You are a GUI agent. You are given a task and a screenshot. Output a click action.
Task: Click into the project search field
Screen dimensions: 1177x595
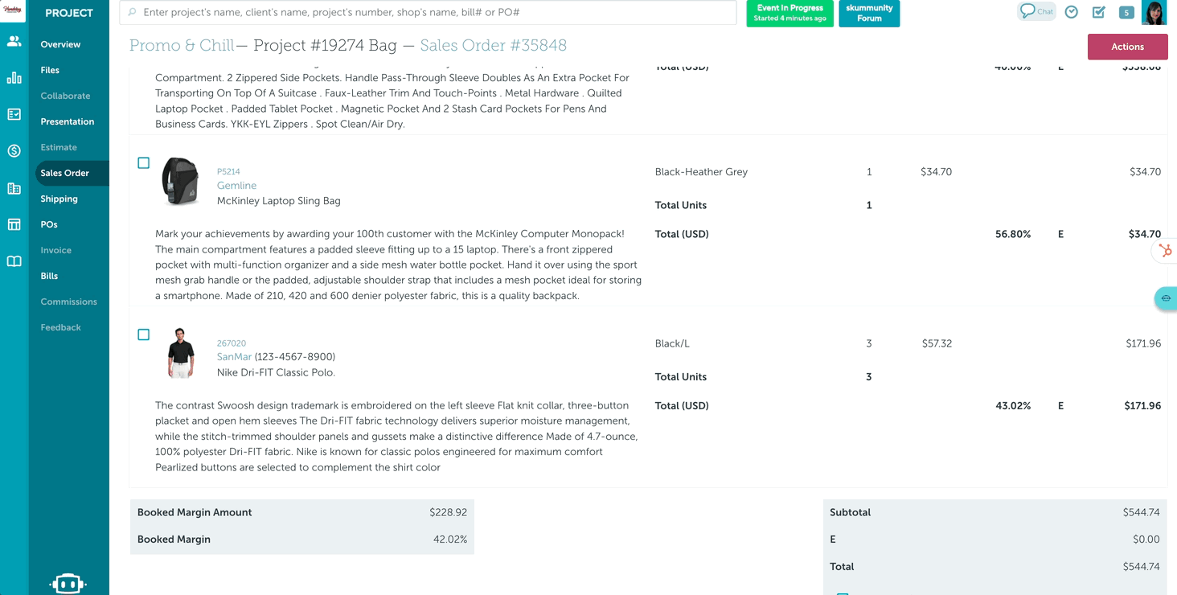(428, 13)
